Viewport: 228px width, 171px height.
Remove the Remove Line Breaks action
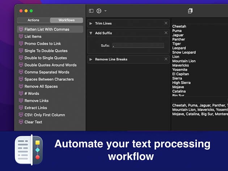point(166,59)
